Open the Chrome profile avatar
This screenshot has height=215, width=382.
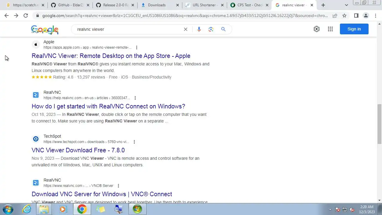366,16
